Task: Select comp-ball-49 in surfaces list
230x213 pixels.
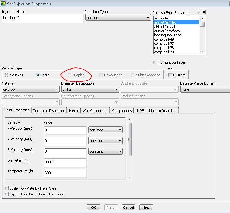Action: click(x=176, y=39)
